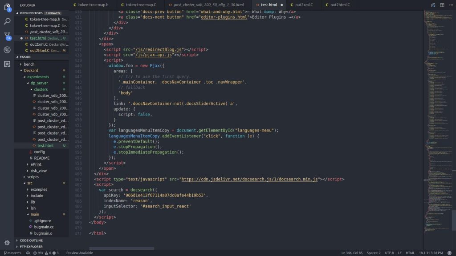Click the git icon beside .gitignore file
Viewport: 456px width, 256px height.
[31, 220]
